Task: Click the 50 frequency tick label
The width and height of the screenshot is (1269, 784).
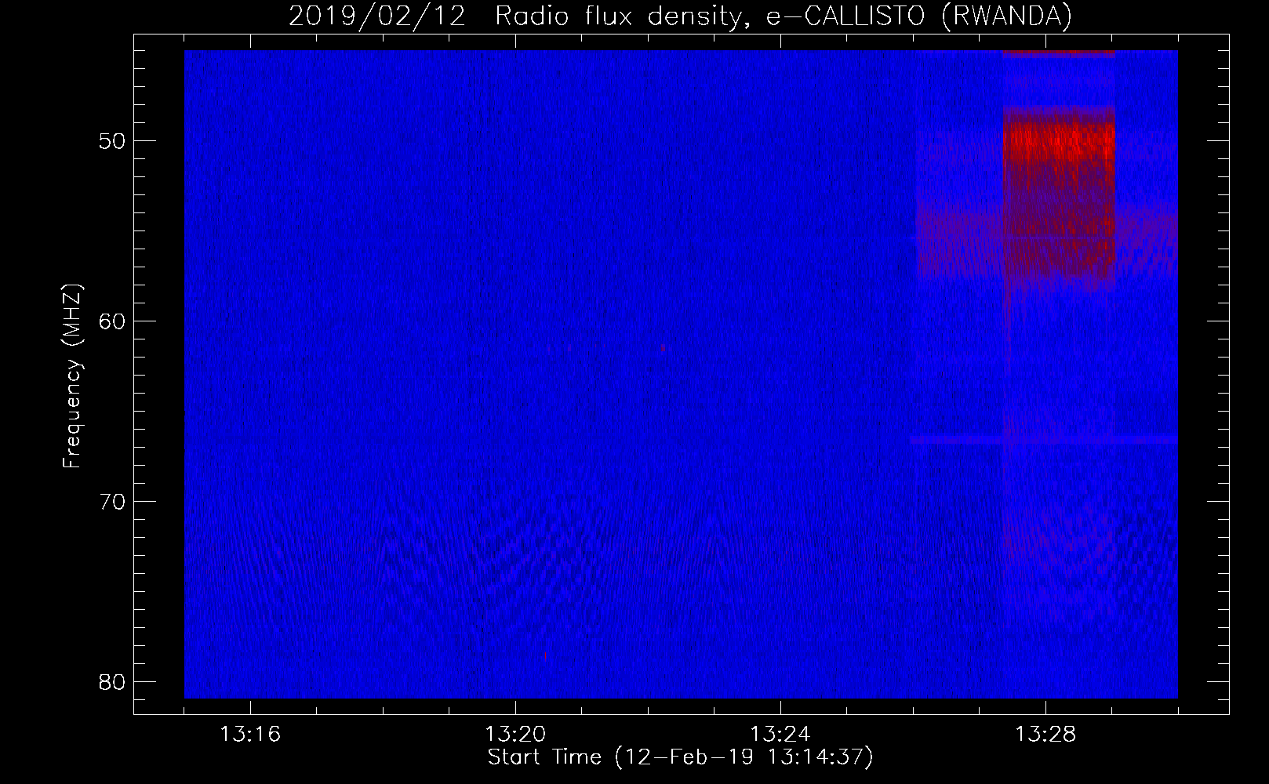Action: point(112,141)
